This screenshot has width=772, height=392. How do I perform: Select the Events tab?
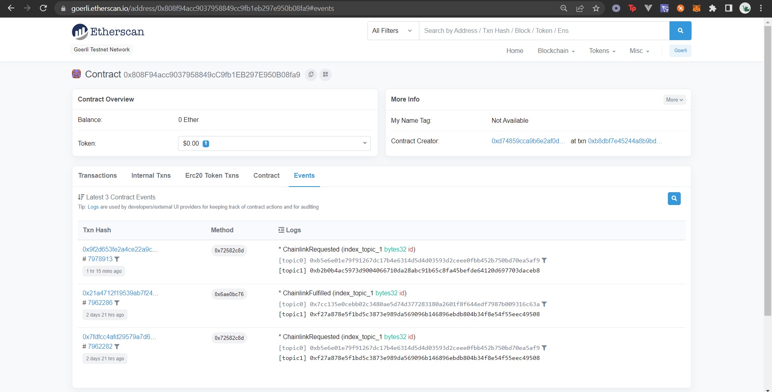tap(304, 175)
